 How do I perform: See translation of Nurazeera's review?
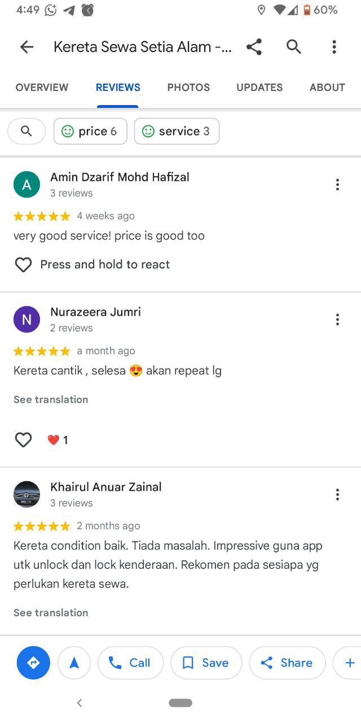(51, 399)
